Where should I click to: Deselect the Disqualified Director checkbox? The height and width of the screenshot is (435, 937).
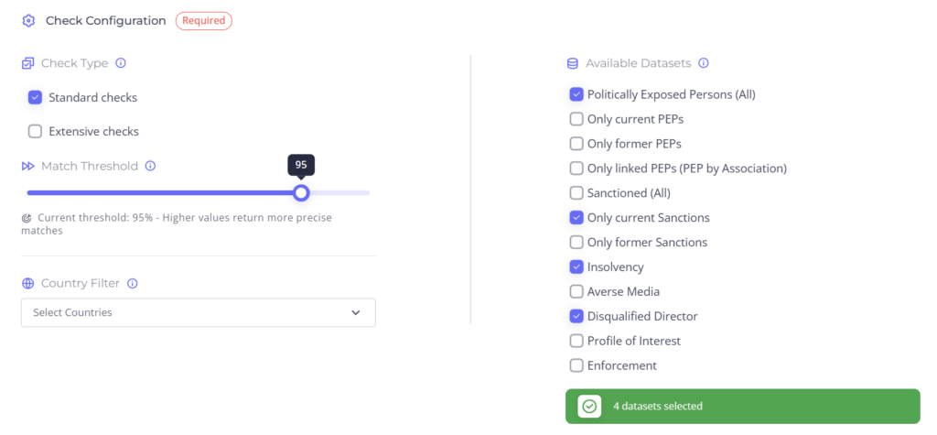(x=576, y=317)
